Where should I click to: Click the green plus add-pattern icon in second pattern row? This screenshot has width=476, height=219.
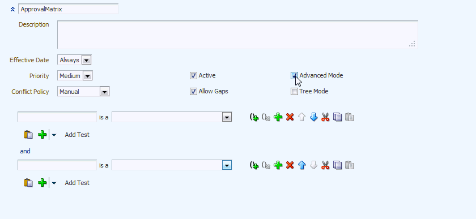pos(278,165)
